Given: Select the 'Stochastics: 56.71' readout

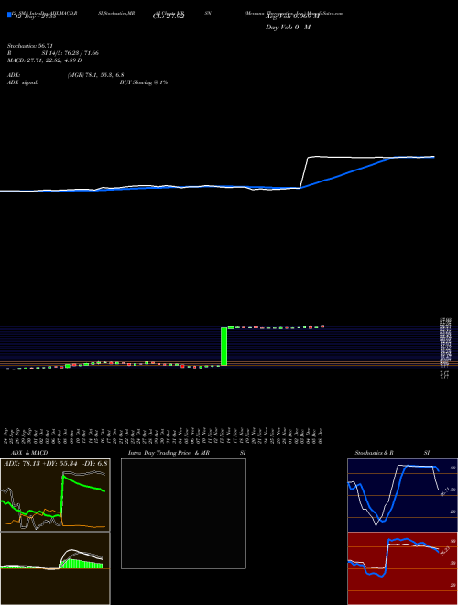Looking at the screenshot, I should pyautogui.click(x=30, y=46).
